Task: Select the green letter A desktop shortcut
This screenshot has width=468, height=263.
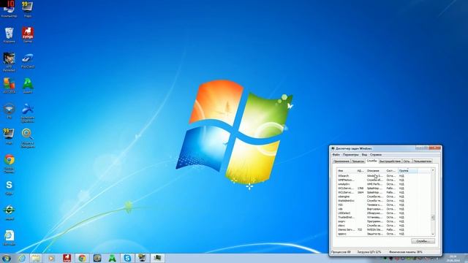Action: coord(28,86)
